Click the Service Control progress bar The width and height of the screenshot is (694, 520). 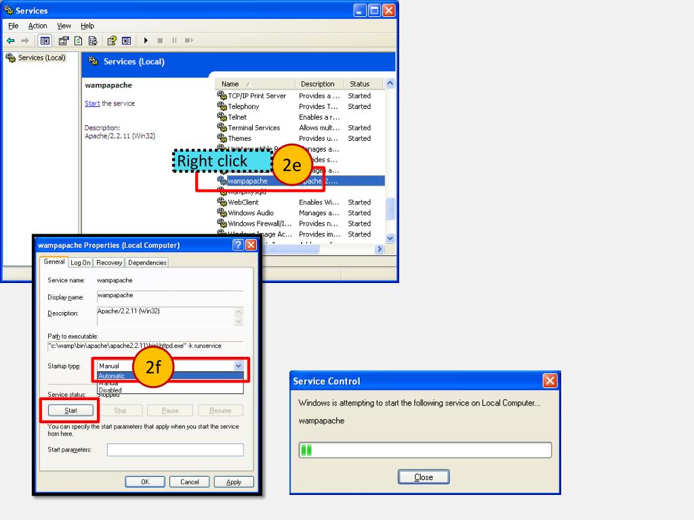tap(425, 450)
